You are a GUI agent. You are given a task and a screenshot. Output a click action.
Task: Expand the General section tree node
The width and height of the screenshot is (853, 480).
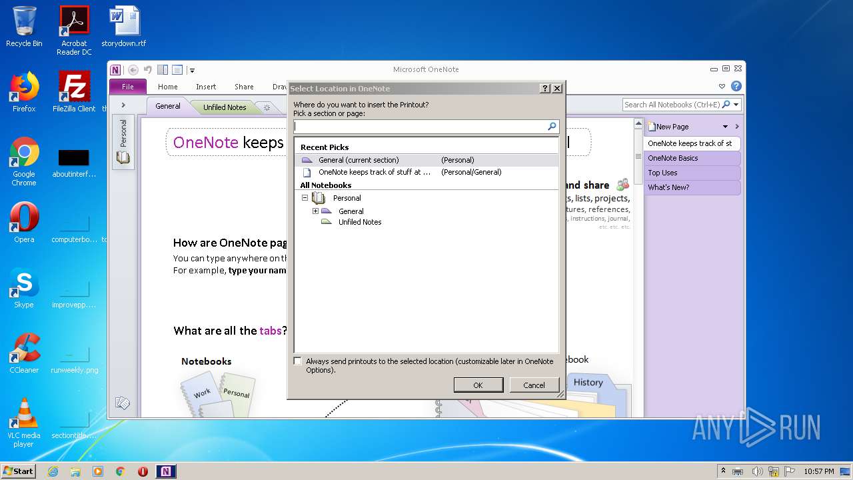[315, 211]
